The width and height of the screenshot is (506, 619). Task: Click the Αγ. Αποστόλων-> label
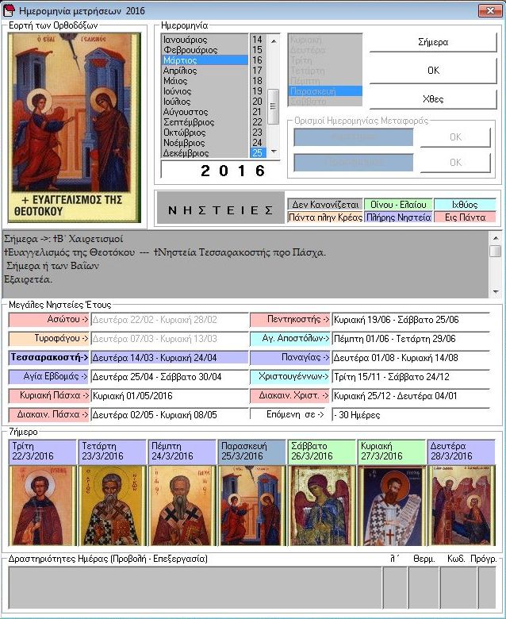tap(289, 338)
